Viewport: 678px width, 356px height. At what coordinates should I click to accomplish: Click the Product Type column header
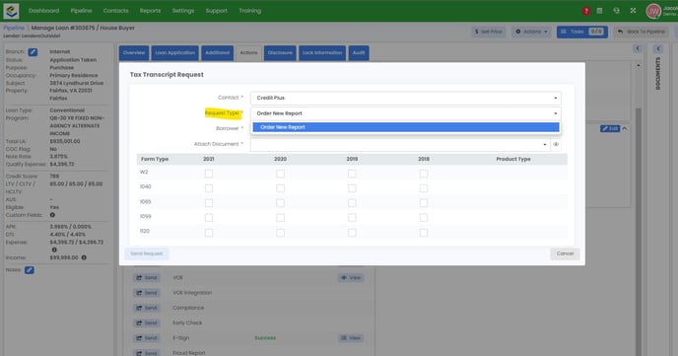click(513, 159)
